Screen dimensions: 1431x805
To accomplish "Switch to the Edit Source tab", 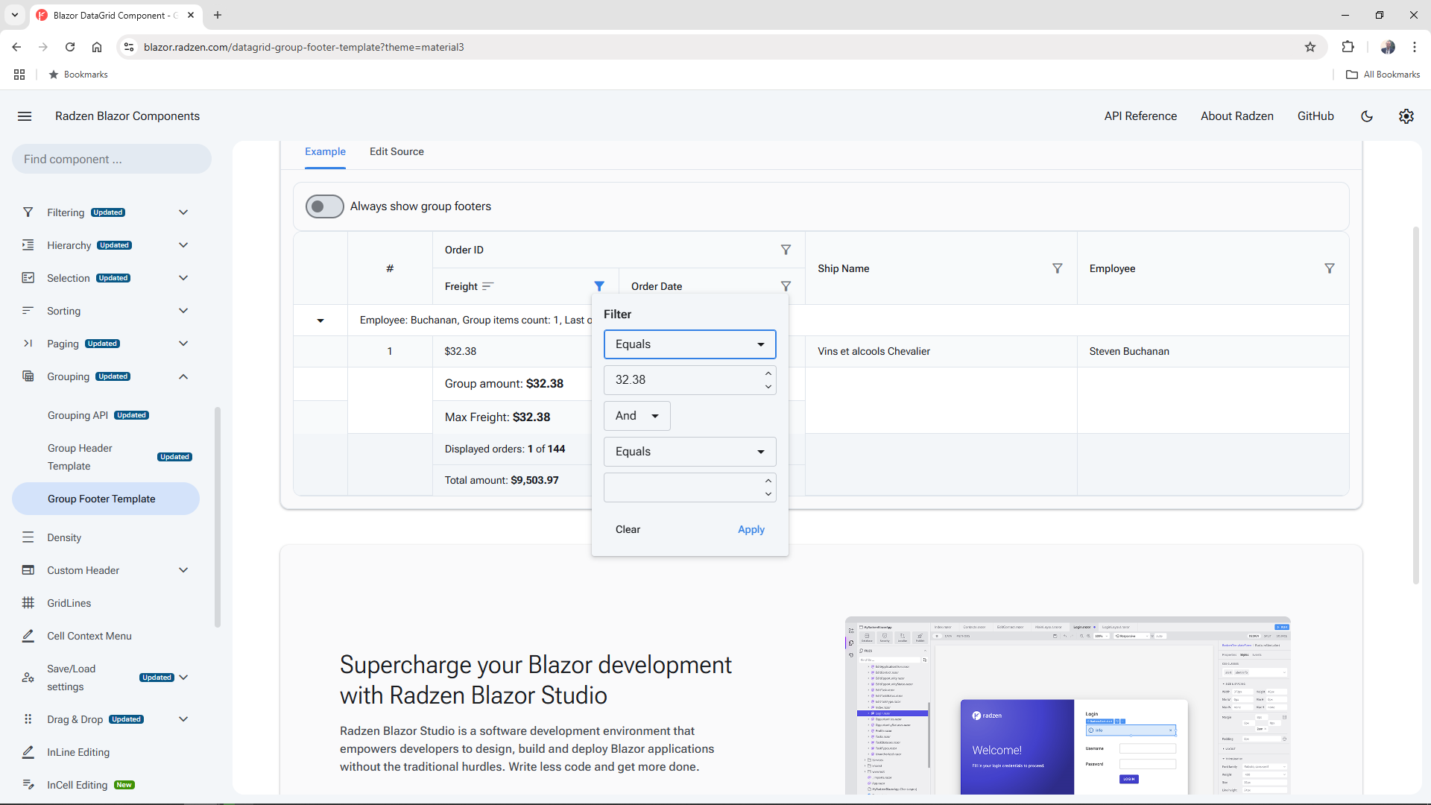I will click(x=396, y=151).
